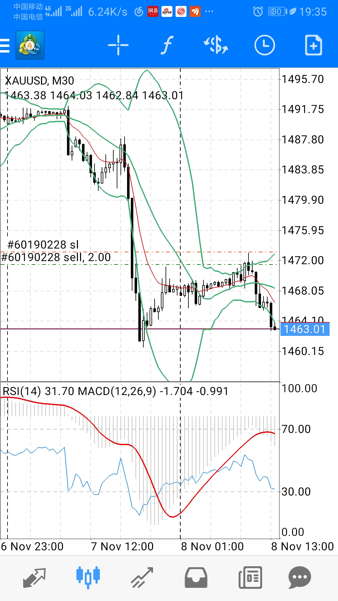This screenshot has height=601, width=338.
Task: Tap the 1483.85 price axis label
Action: point(303,170)
